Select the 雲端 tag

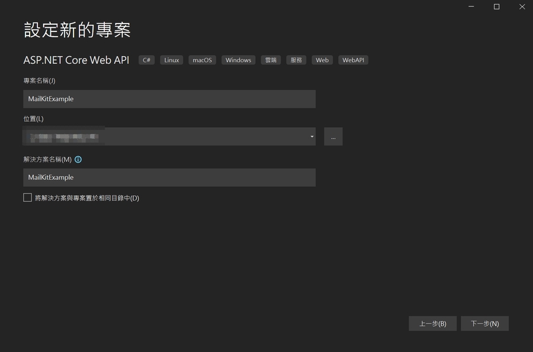pos(270,60)
